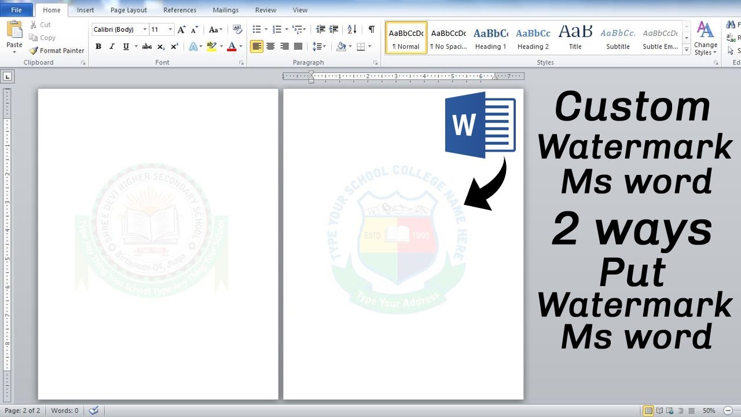The height and width of the screenshot is (417, 741).
Task: Toggle Underline formatting
Action: pyautogui.click(x=126, y=46)
